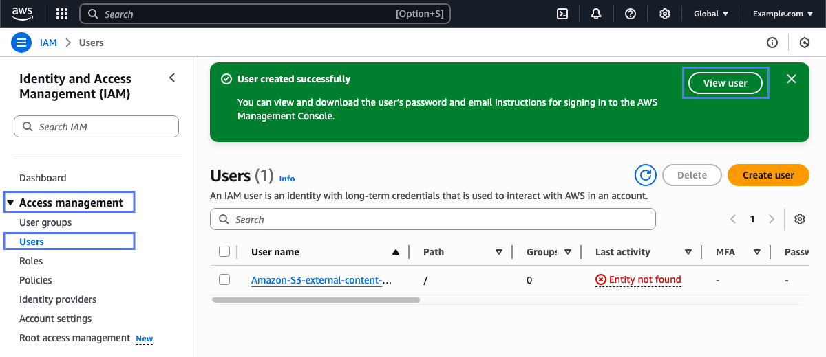This screenshot has height=357, width=826.
Task: Open the notifications bell icon
Action: [596, 14]
